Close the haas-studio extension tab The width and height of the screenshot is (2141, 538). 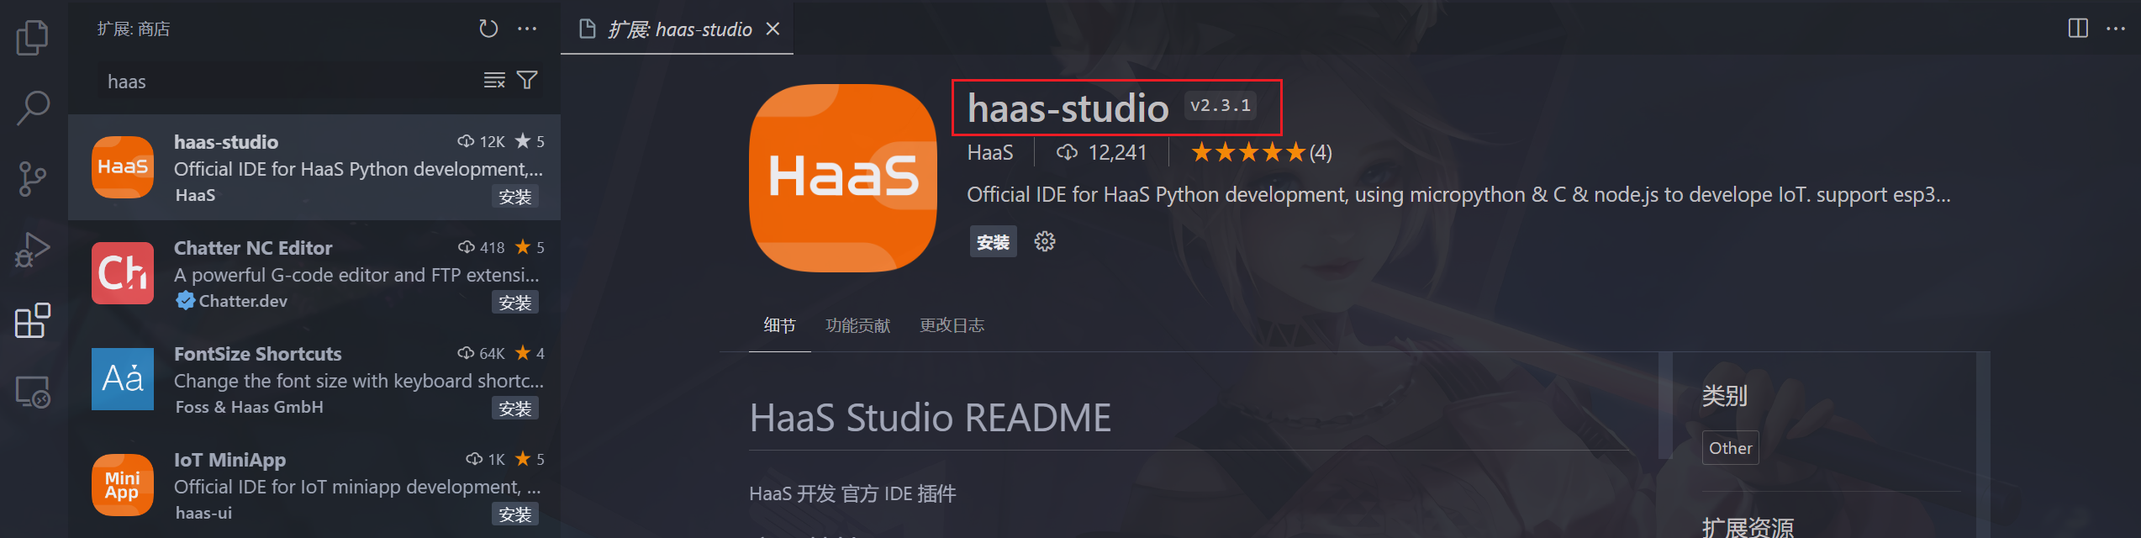(x=773, y=29)
